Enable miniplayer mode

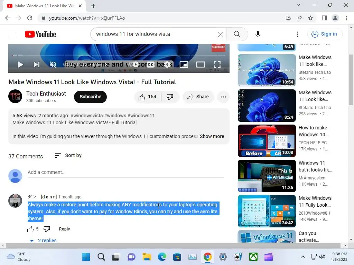click(x=184, y=65)
